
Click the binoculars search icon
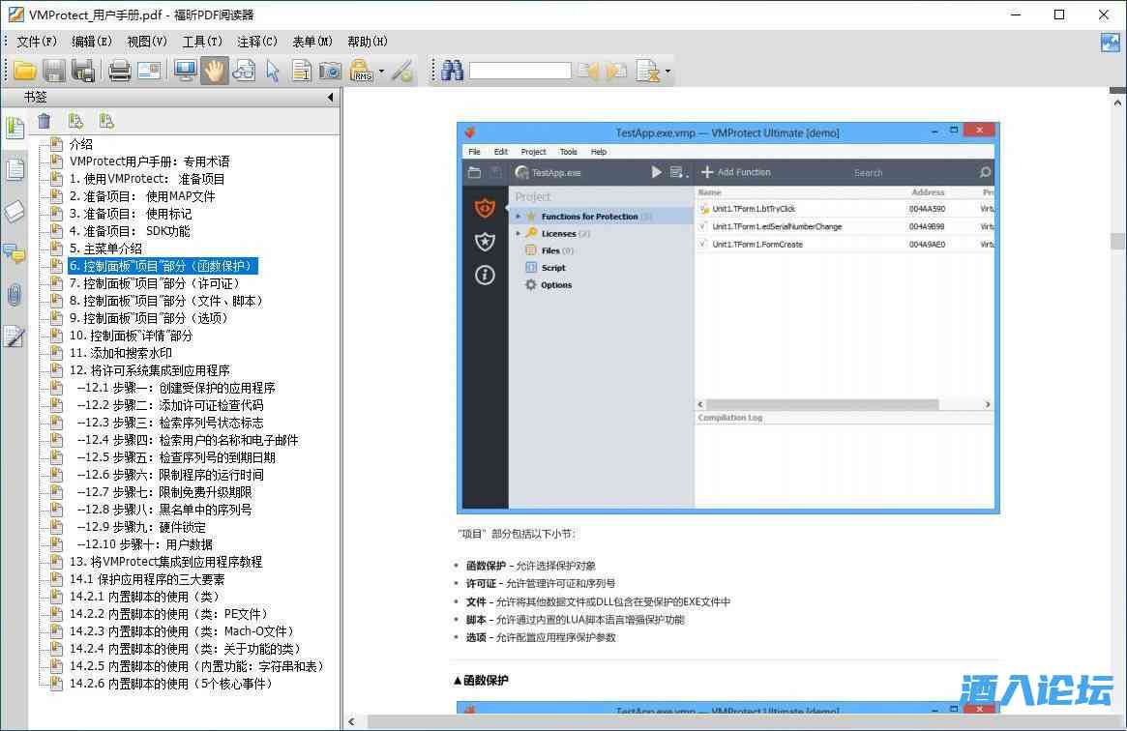[x=452, y=71]
